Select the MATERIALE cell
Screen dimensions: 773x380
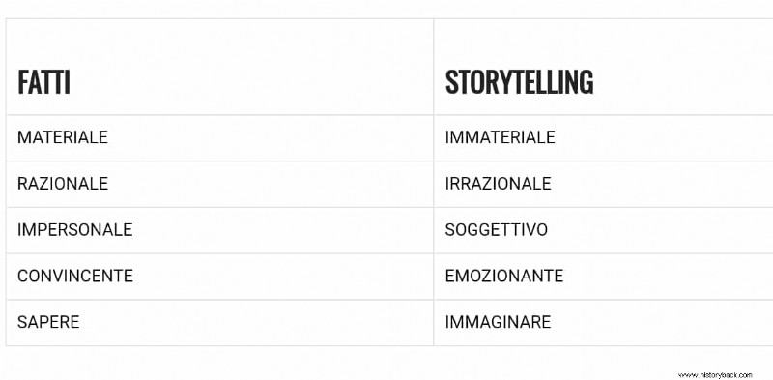pos(219,137)
